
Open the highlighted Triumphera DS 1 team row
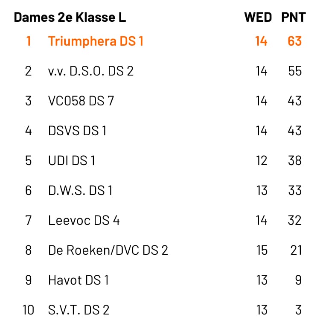click(x=160, y=41)
